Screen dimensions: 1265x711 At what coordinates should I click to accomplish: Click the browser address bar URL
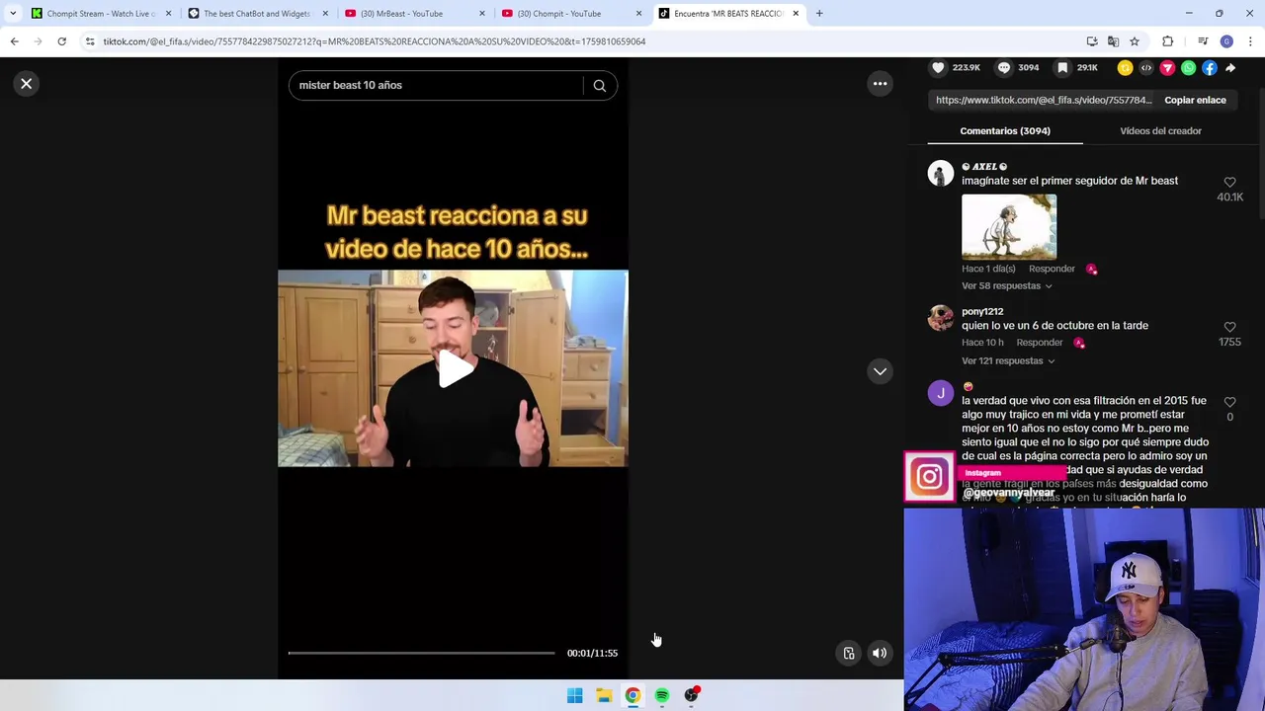pos(375,41)
